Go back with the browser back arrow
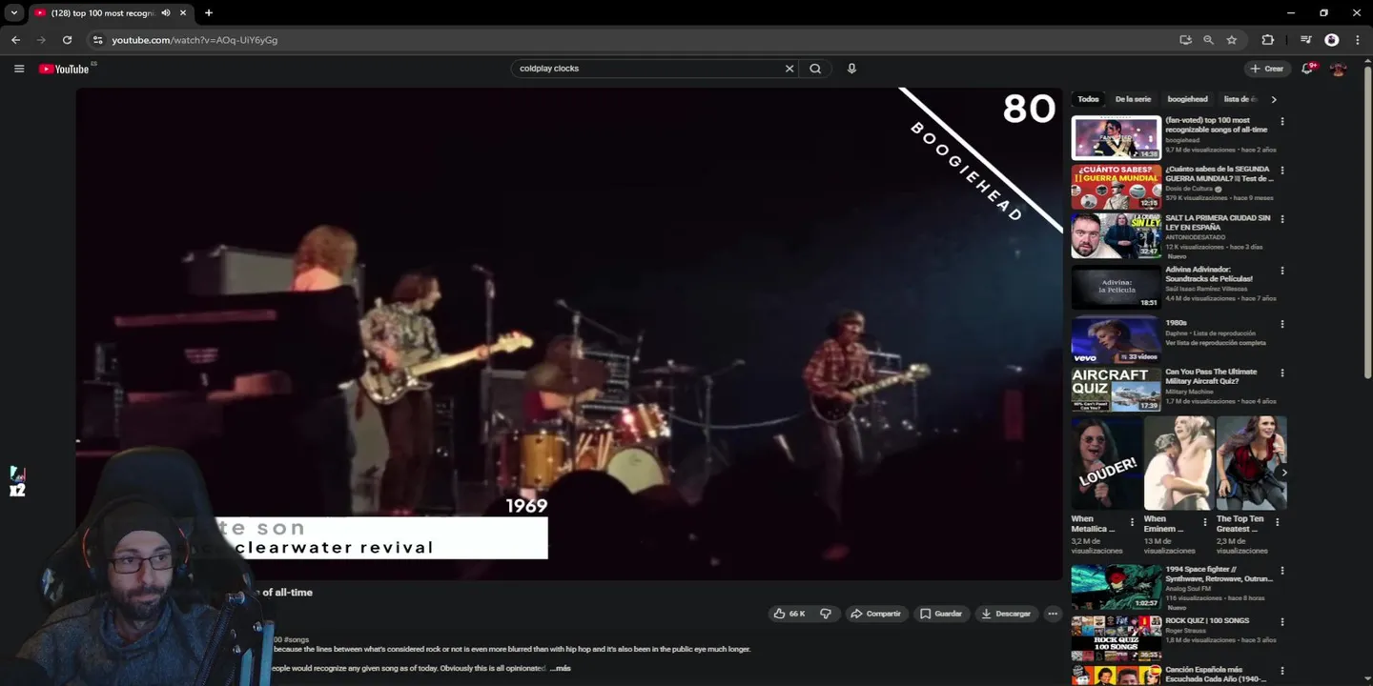1373x686 pixels. pos(15,40)
